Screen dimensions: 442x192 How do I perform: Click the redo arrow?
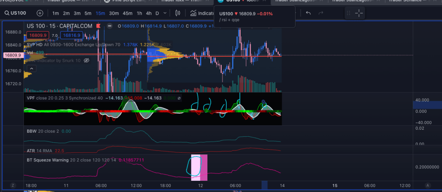point(321,13)
